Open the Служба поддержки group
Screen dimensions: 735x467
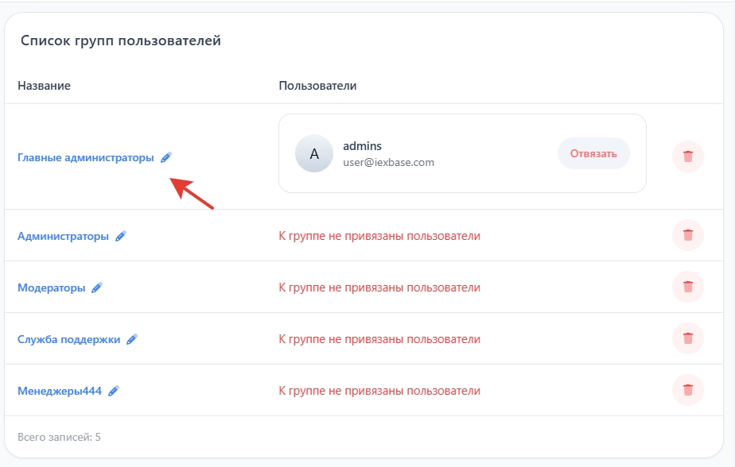coord(68,339)
